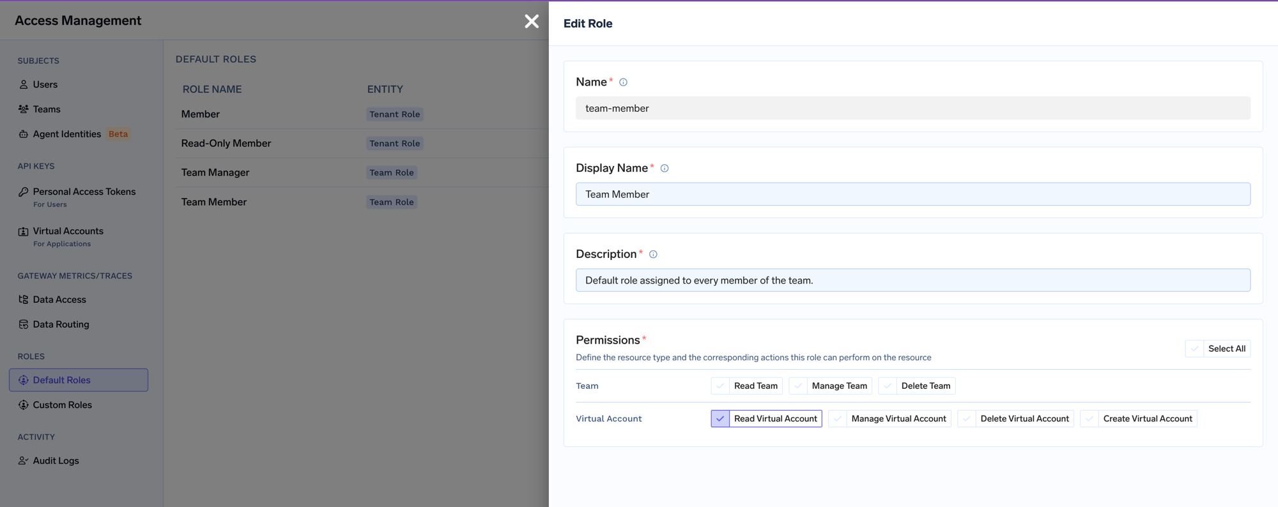
Task: Enable the Delete Team permission
Action: point(888,386)
